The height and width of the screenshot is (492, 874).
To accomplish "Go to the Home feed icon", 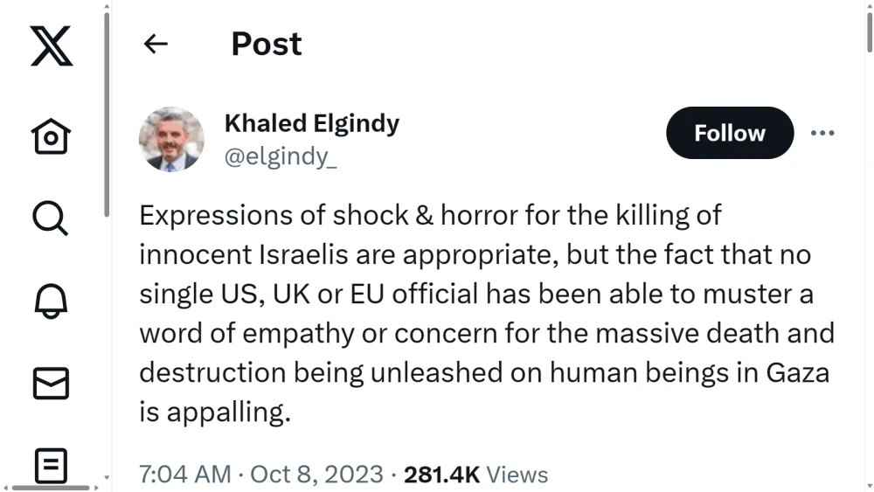I will point(51,136).
